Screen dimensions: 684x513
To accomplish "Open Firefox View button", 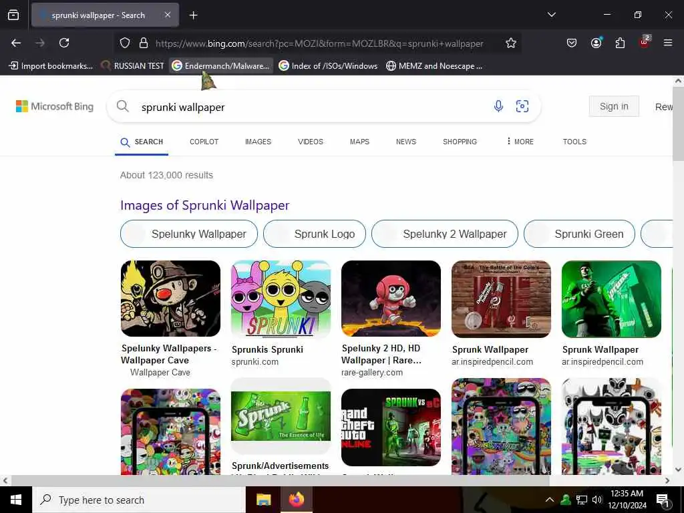I will tap(13, 15).
